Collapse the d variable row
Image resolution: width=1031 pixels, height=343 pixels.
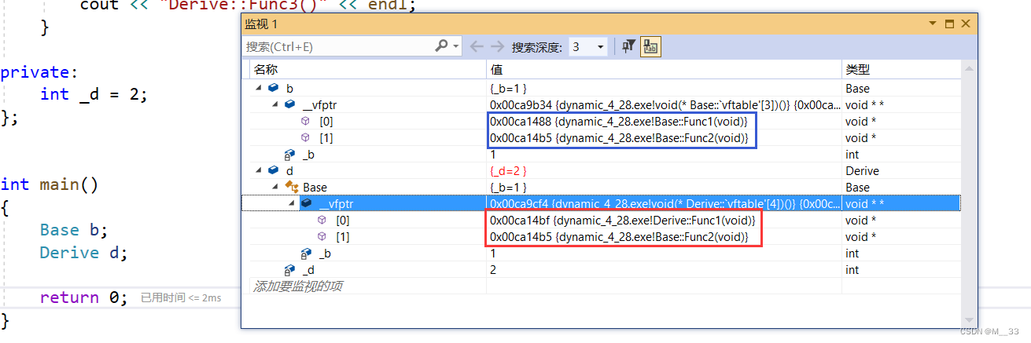258,171
